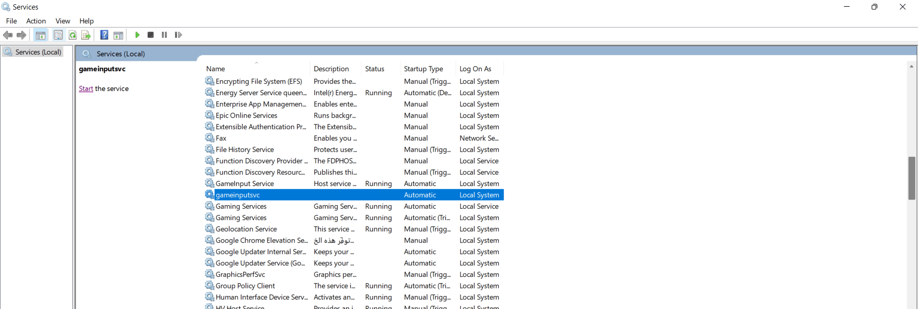The image size is (918, 309).
Task: Click the gear icon beside Epic Online Services
Action: point(209,115)
